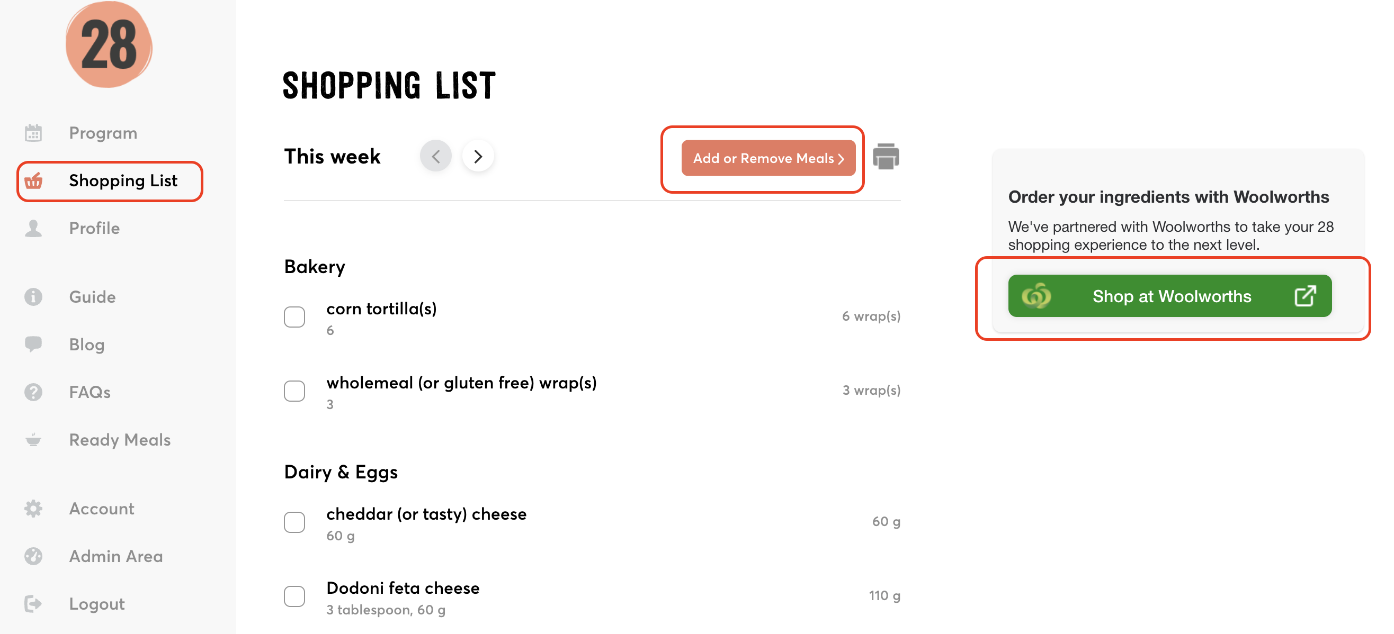Image resolution: width=1394 pixels, height=634 pixels.
Task: Advance to the next week
Action: [x=478, y=157]
